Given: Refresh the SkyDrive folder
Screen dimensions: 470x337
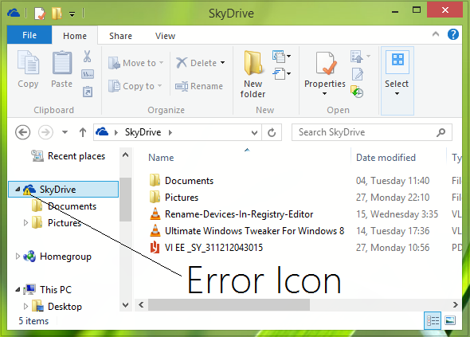Looking at the screenshot, I should click(x=272, y=132).
